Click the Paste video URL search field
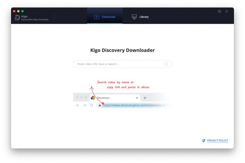Viewport: 245px width, 163px height. tap(123, 64)
